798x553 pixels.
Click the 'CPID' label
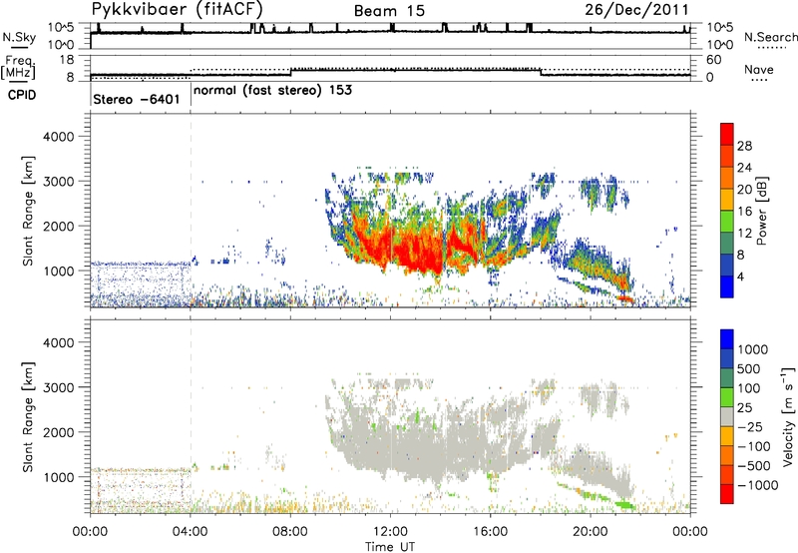tap(22, 95)
